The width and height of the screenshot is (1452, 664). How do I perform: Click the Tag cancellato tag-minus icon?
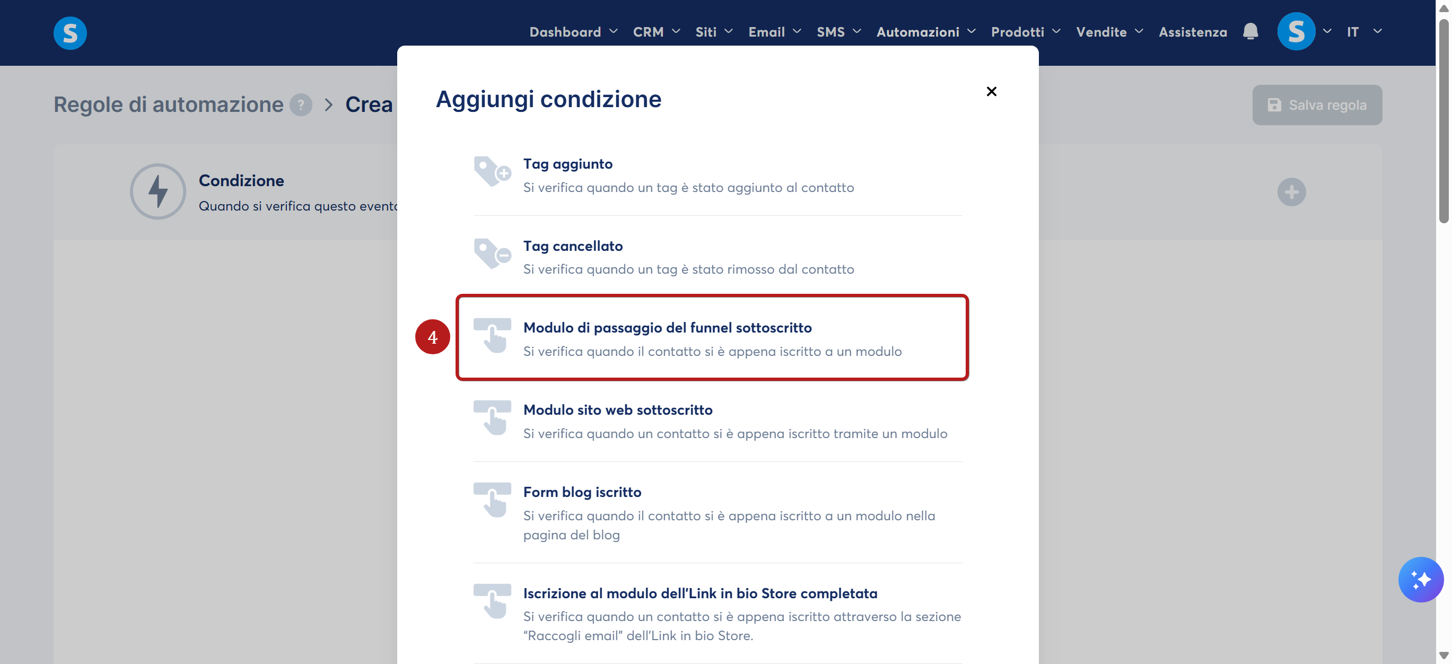coord(492,253)
